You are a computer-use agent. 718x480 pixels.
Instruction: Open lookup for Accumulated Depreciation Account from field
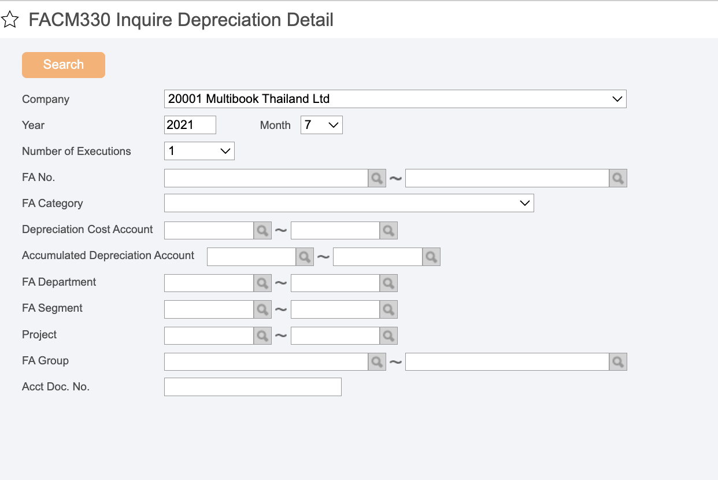[x=305, y=257]
